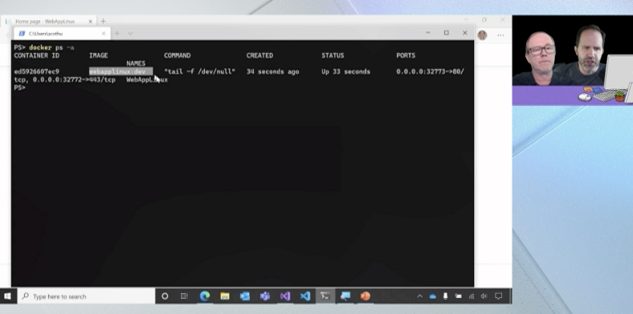Open blue Visual Studio Code icon

point(305,296)
